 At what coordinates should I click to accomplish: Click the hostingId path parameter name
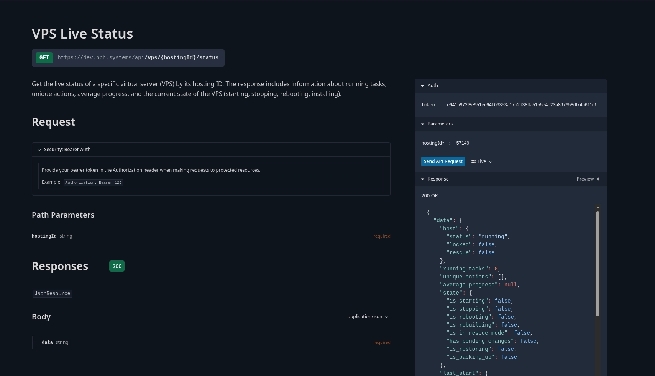tap(44, 236)
